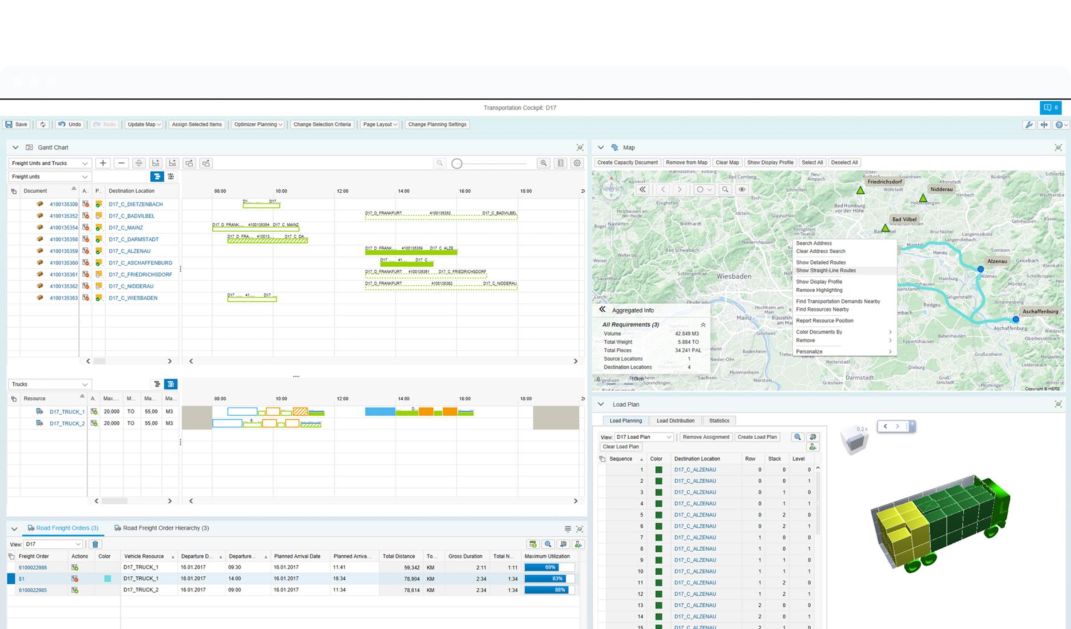The width and height of the screenshot is (1071, 629).
Task: Click the trash icon in Road Freight Orders
Action: coord(96,544)
